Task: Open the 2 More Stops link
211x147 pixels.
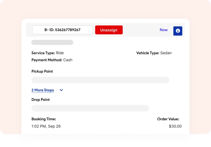Action: click(x=43, y=90)
